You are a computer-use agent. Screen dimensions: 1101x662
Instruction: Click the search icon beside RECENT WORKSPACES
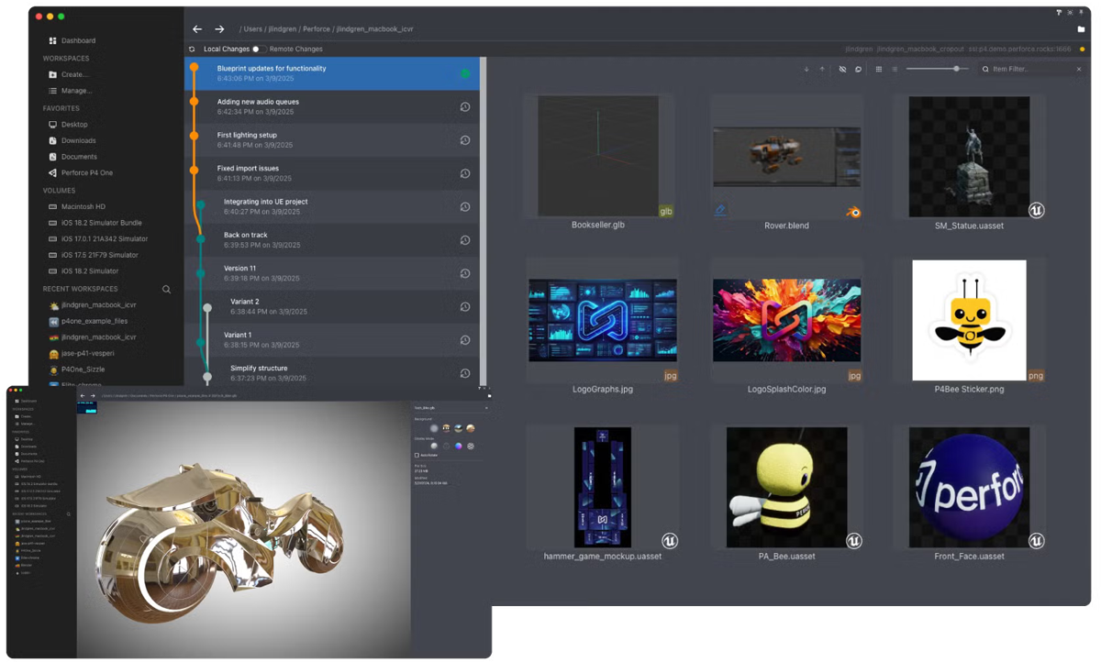167,288
